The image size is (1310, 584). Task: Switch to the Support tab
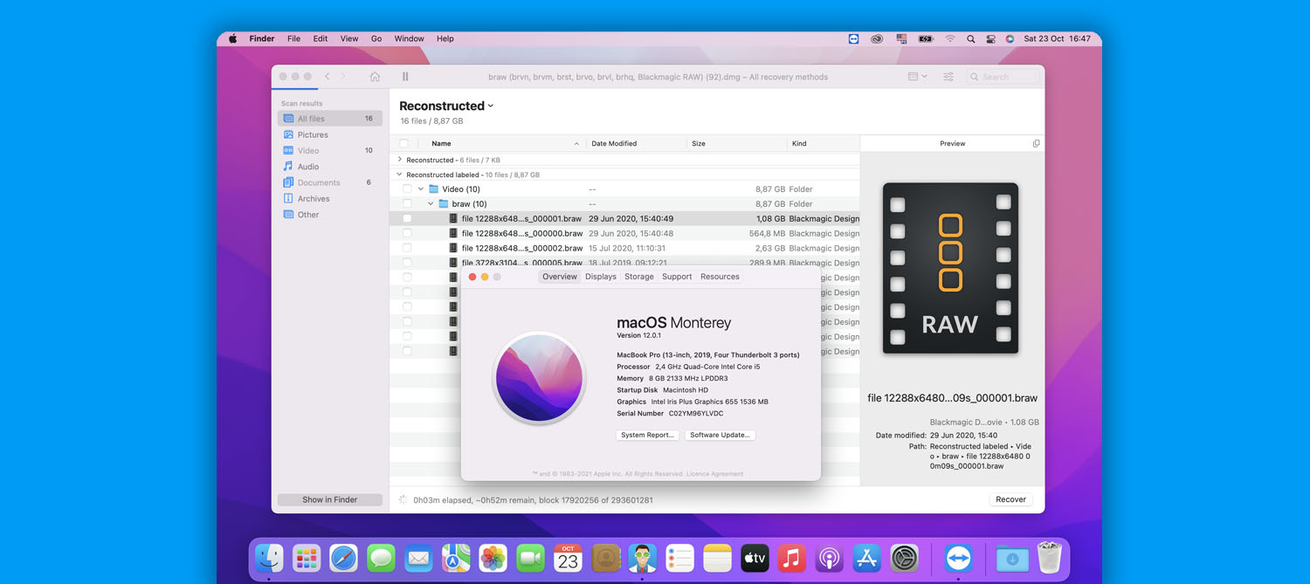pyautogui.click(x=677, y=277)
